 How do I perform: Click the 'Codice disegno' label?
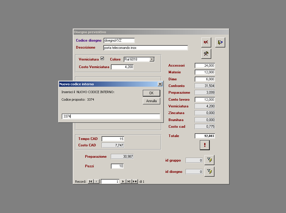tap(89, 40)
